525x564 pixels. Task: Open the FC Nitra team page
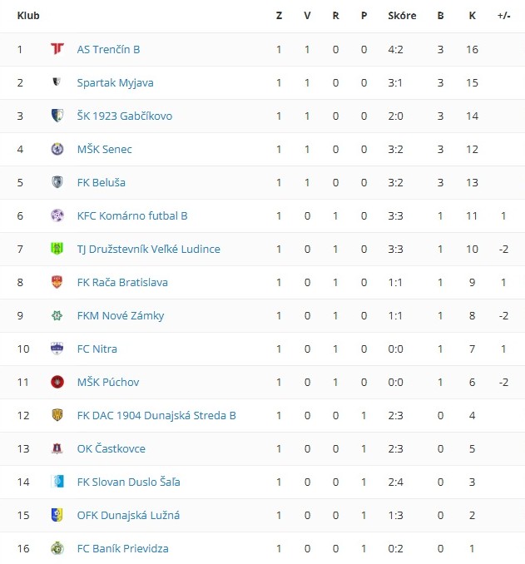pos(97,349)
